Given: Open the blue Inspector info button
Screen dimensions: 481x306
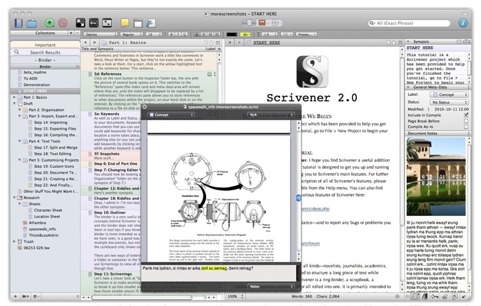Looking at the screenshot, I should click(x=463, y=22).
